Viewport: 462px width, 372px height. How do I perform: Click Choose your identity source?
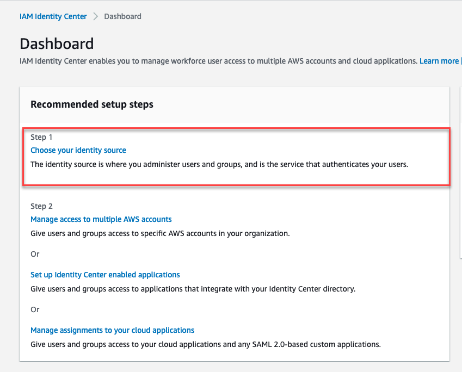pos(78,150)
